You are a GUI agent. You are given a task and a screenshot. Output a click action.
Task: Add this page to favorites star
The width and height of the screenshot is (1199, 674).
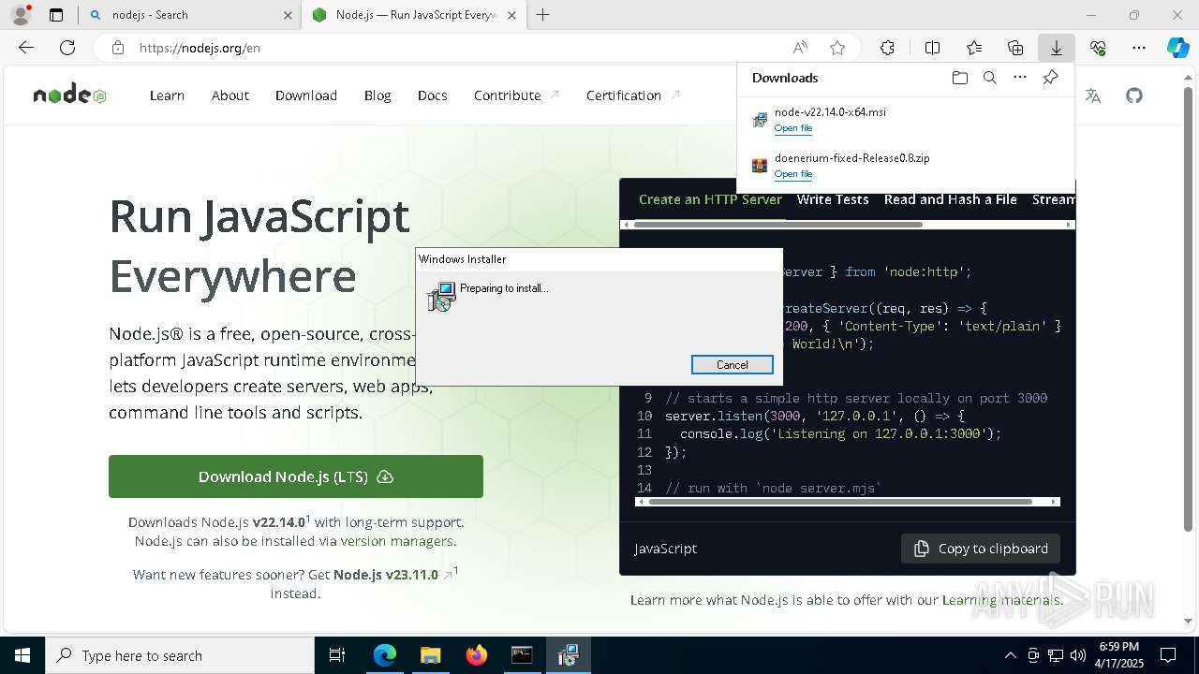pyautogui.click(x=837, y=48)
